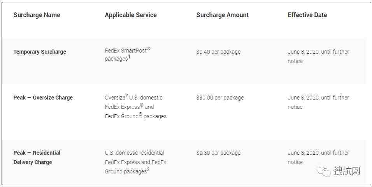
Task: Click the Temporary Surcharge effective date text
Action: [x=318, y=56]
